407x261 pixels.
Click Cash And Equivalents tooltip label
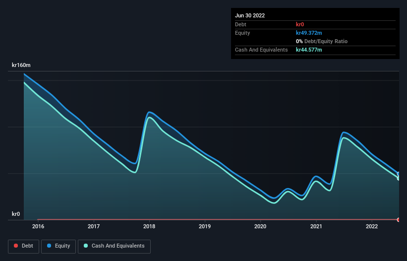(x=261, y=50)
